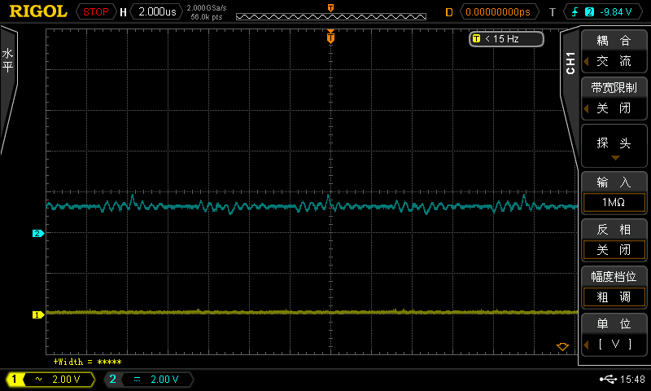The width and height of the screenshot is (651, 391).
Task: Click the D delay label in top bar
Action: [x=449, y=12]
